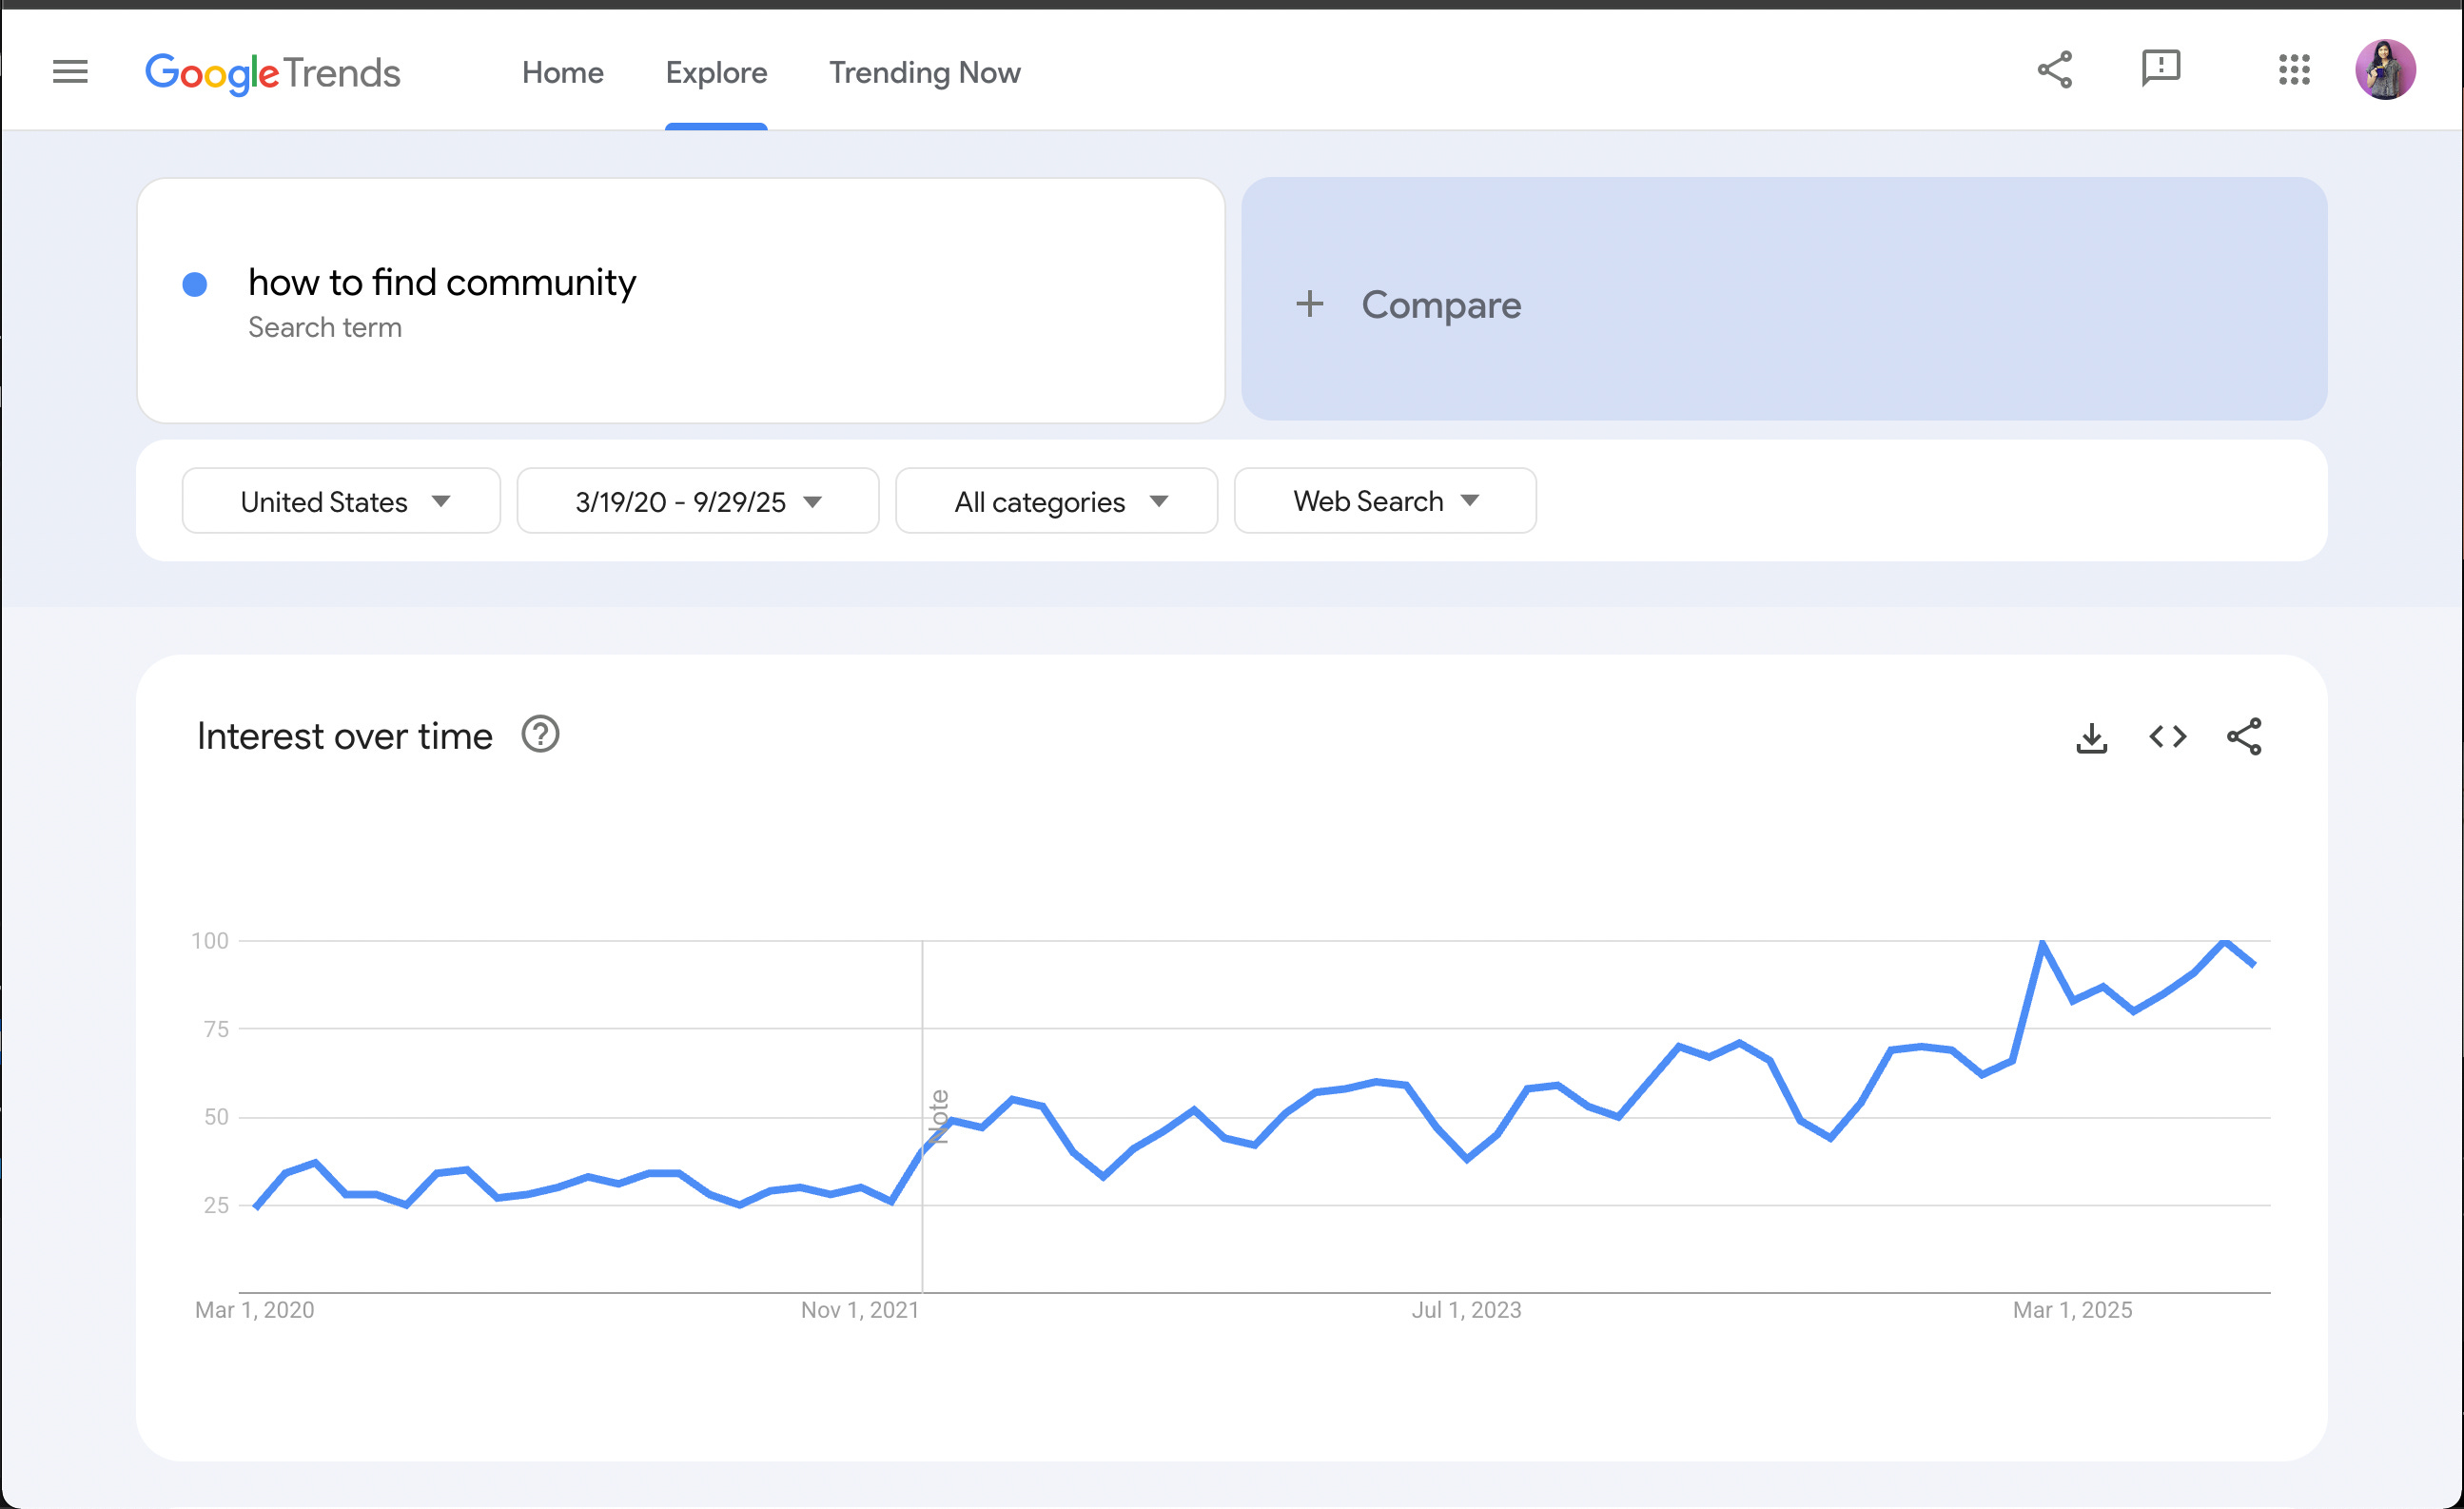Click the share icon in header
Viewport: 2464px width, 1509px height.
pos(2054,70)
